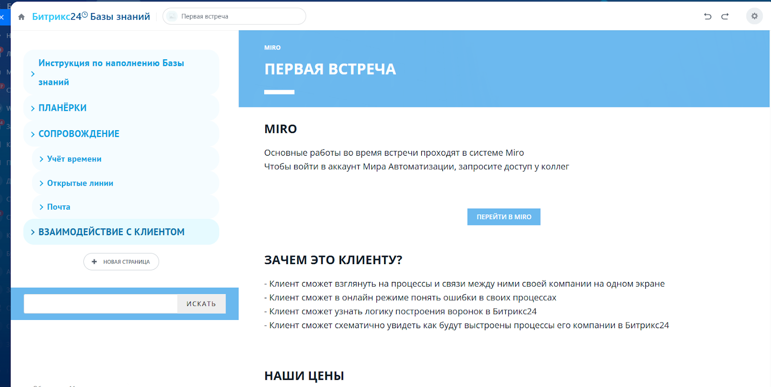Expand the Учёт времени chevron
The height and width of the screenshot is (387, 771).
(x=41, y=159)
